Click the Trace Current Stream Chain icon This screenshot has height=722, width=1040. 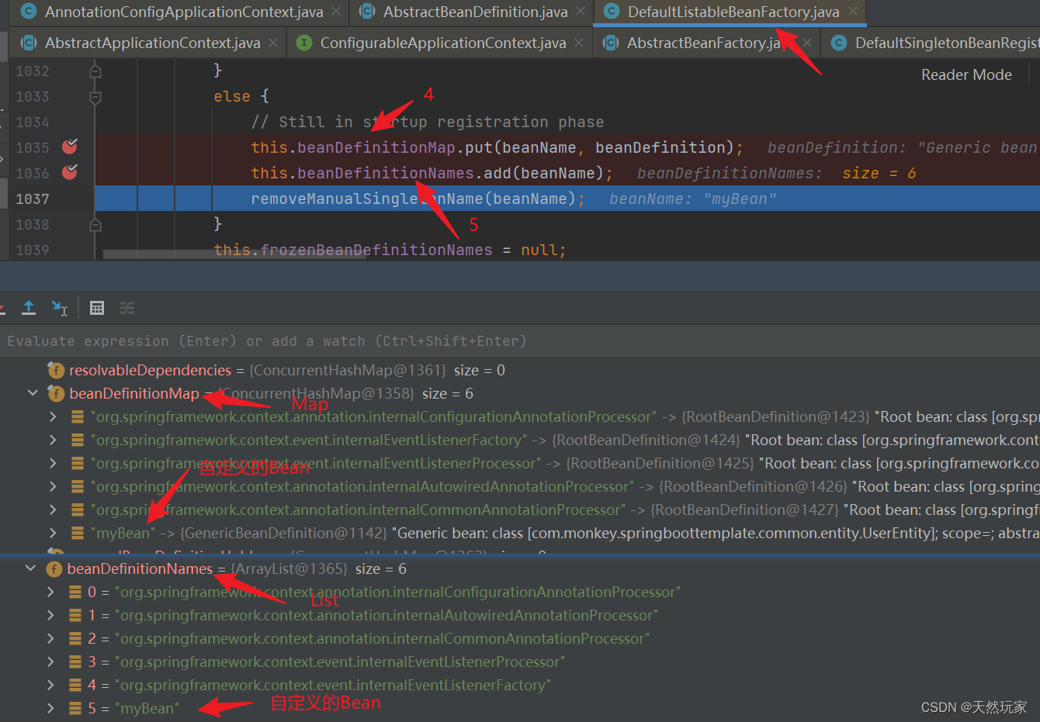(127, 308)
